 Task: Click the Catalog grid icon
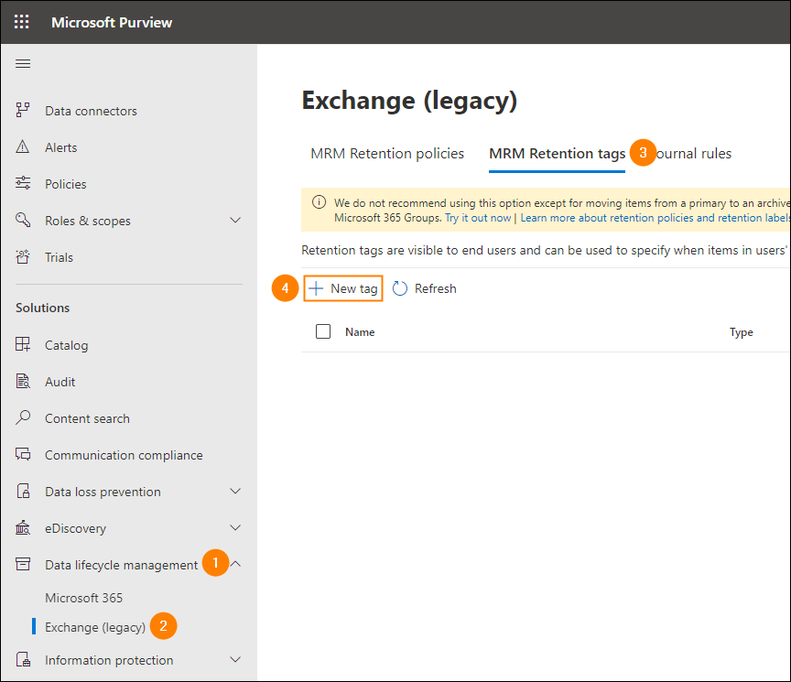pyautogui.click(x=23, y=344)
